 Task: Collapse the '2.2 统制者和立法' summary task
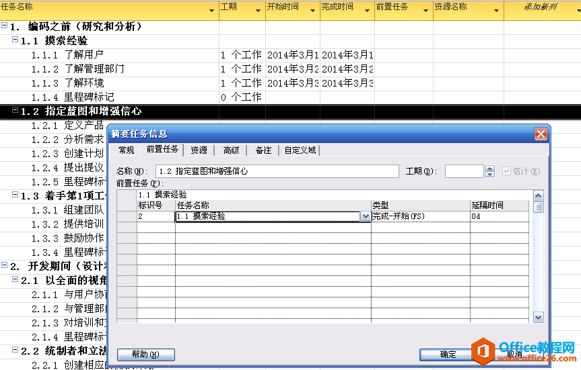tap(15, 349)
